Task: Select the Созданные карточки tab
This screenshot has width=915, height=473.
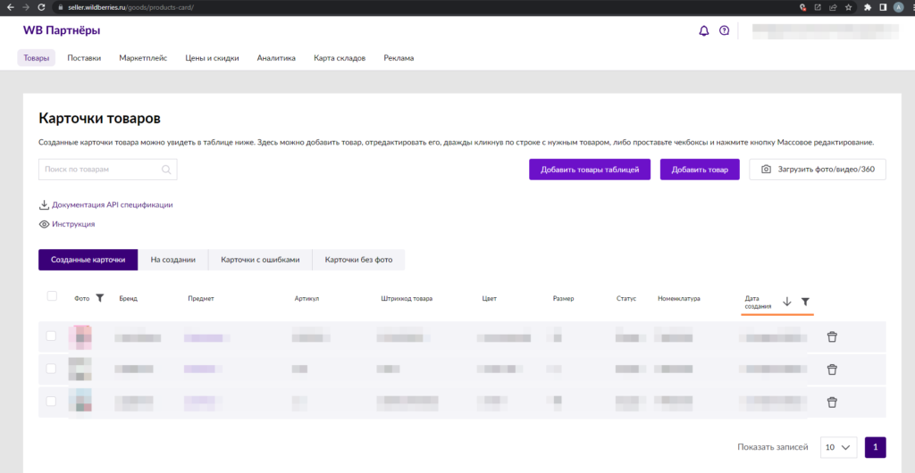Action: point(88,260)
